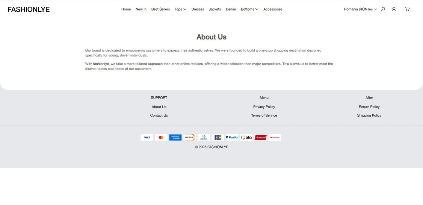This screenshot has height=205, width=423.
Task: Click the Visa payment badge
Action: point(147,137)
